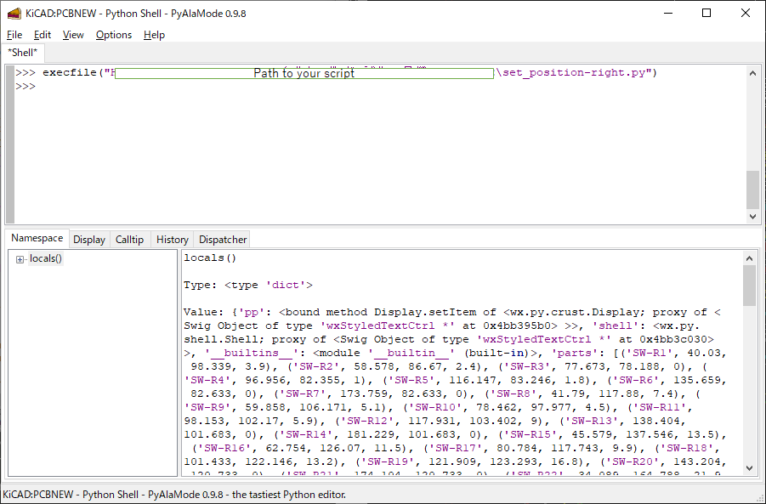Switch to the Calltip tab
Image resolution: width=766 pixels, height=504 pixels.
click(x=129, y=240)
